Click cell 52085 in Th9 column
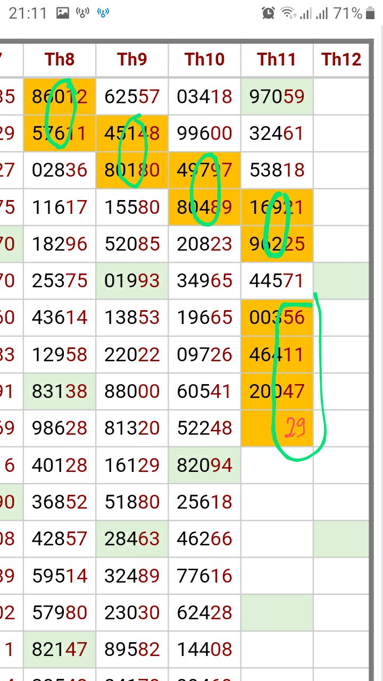 (132, 244)
